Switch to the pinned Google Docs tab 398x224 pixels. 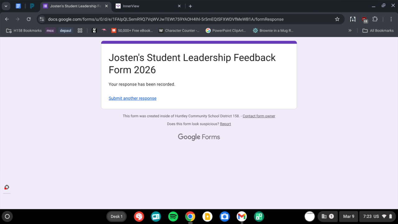coord(18,6)
